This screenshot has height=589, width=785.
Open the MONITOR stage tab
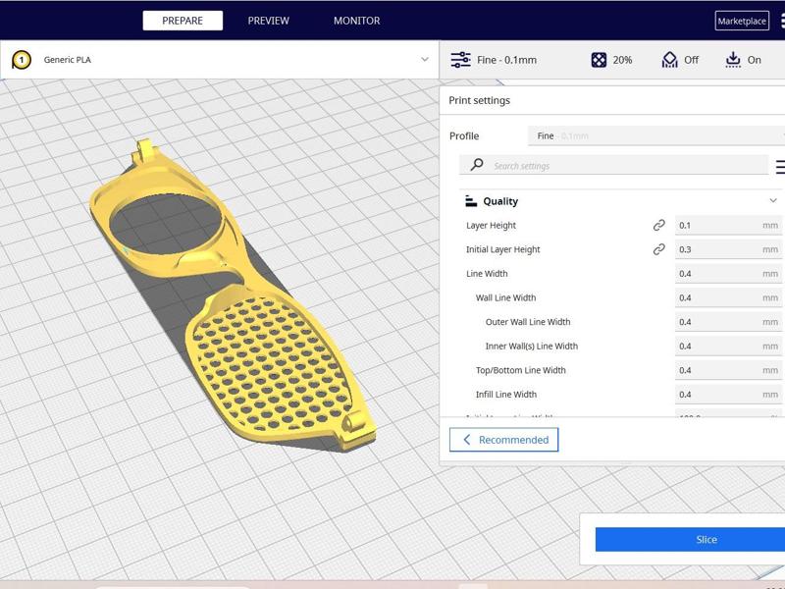tap(356, 21)
